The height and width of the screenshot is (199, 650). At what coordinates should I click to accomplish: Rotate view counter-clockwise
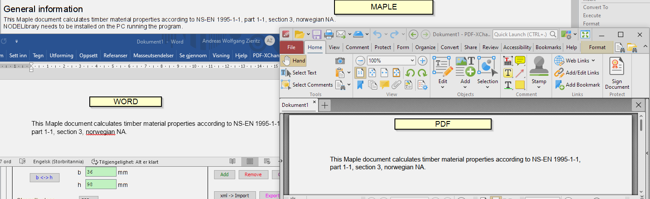point(410,73)
